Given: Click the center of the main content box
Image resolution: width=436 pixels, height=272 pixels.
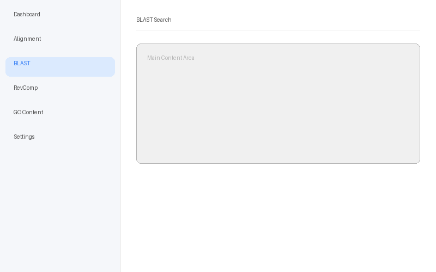Looking at the screenshot, I should point(278,103).
